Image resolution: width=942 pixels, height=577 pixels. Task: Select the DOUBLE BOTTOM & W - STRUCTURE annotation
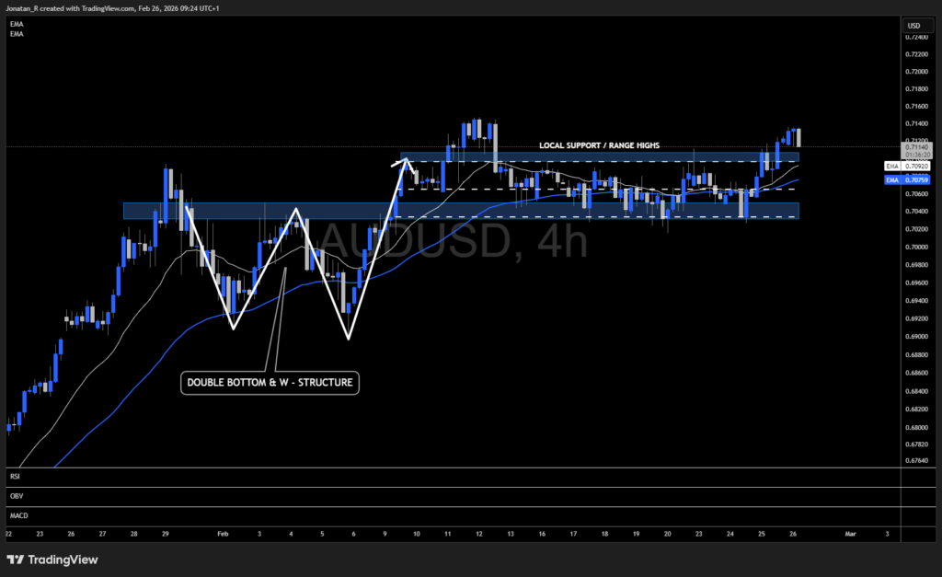point(270,383)
